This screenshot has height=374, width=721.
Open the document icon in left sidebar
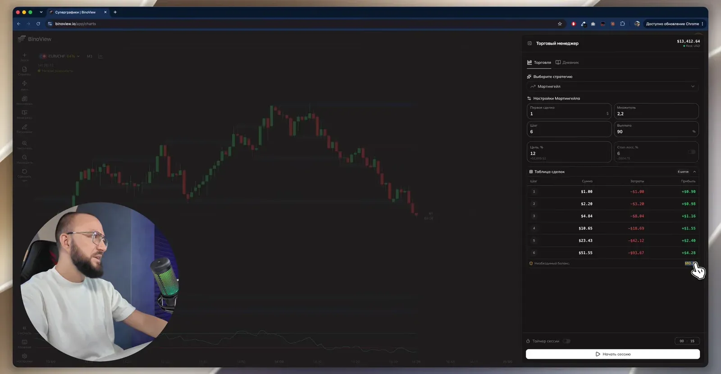click(24, 70)
